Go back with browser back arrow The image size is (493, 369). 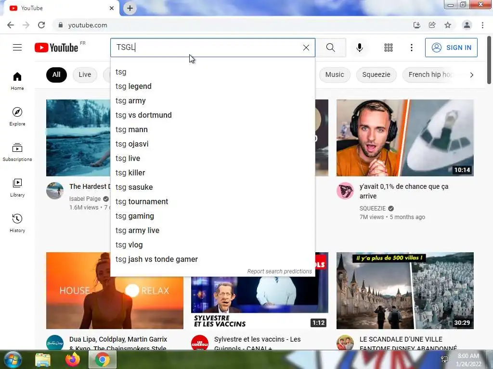11,25
